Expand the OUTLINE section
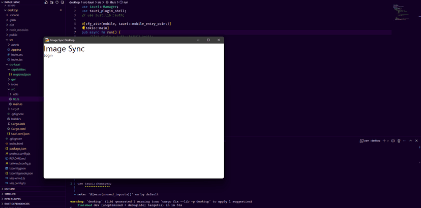Image resolution: width=421 pixels, height=208 pixels. pyautogui.click(x=10, y=189)
